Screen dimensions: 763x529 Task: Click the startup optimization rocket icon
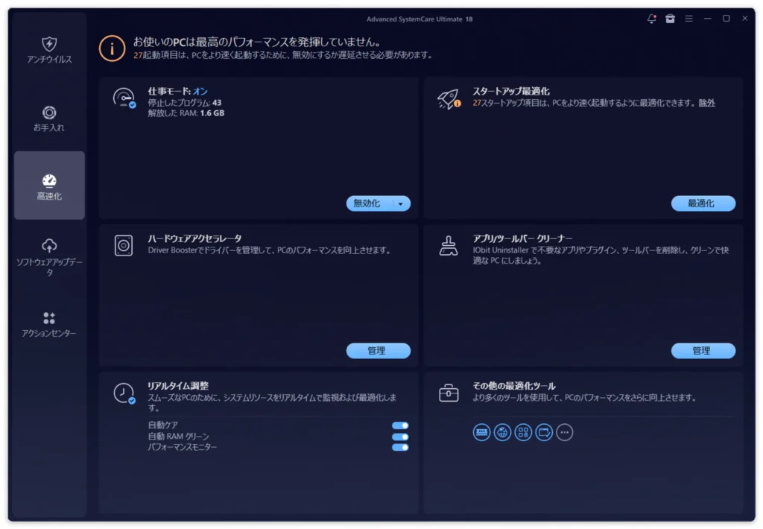tap(449, 99)
